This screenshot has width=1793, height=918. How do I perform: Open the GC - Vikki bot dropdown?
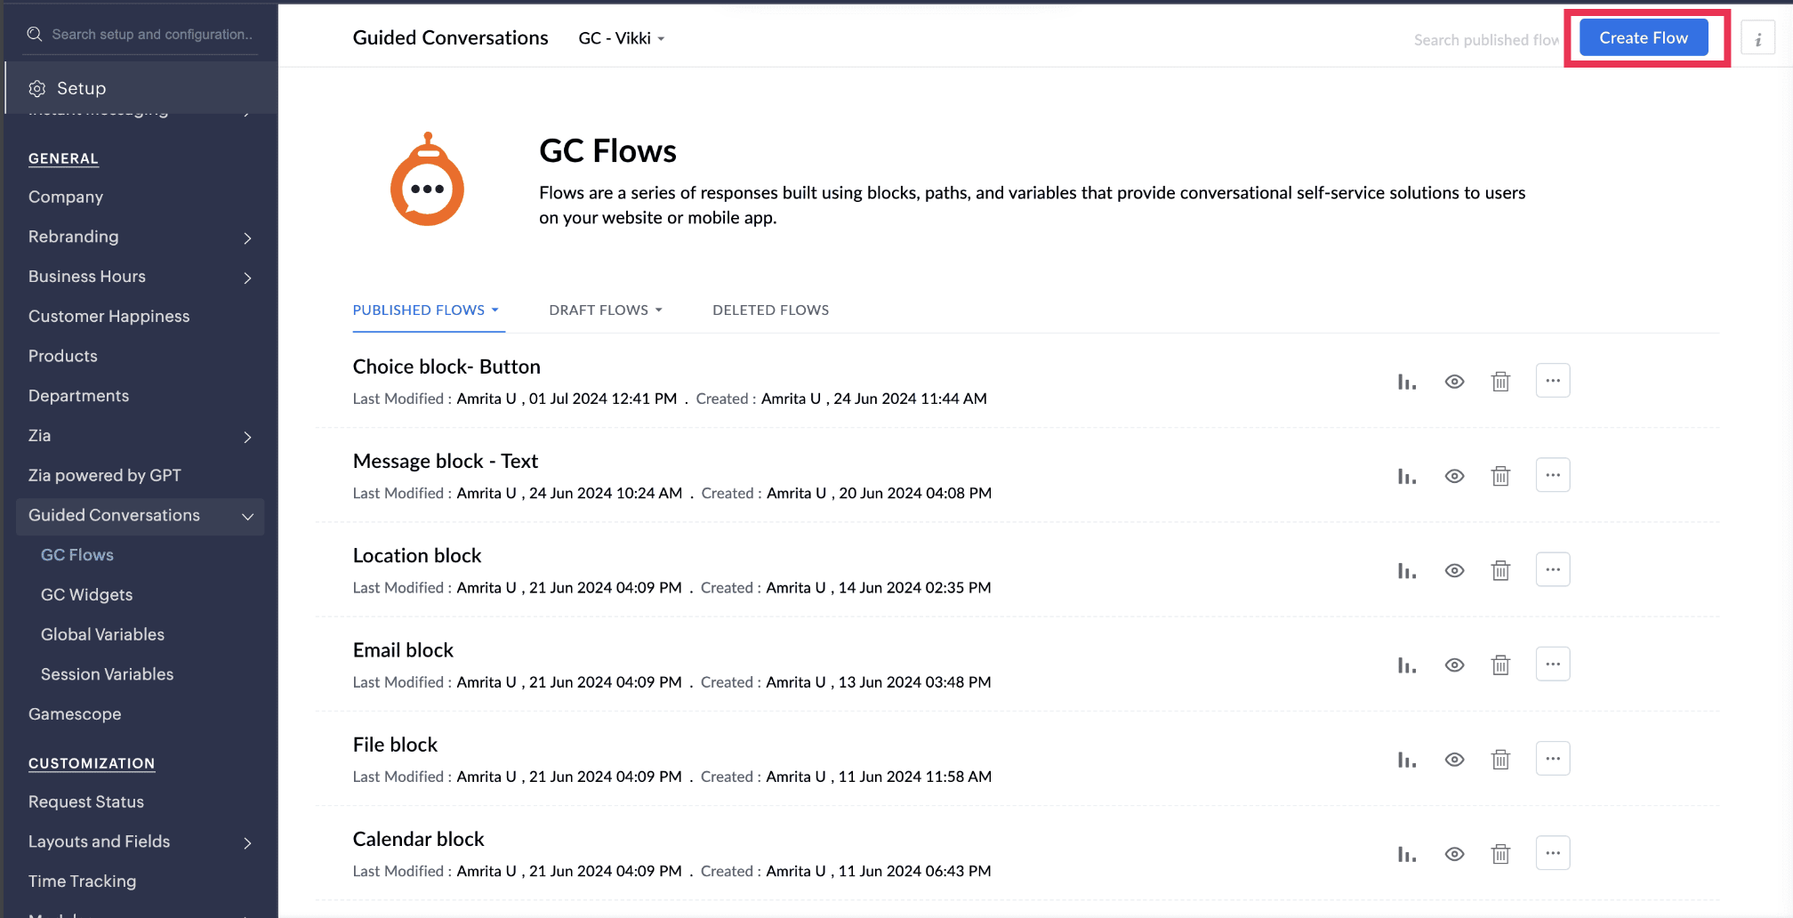coord(622,38)
